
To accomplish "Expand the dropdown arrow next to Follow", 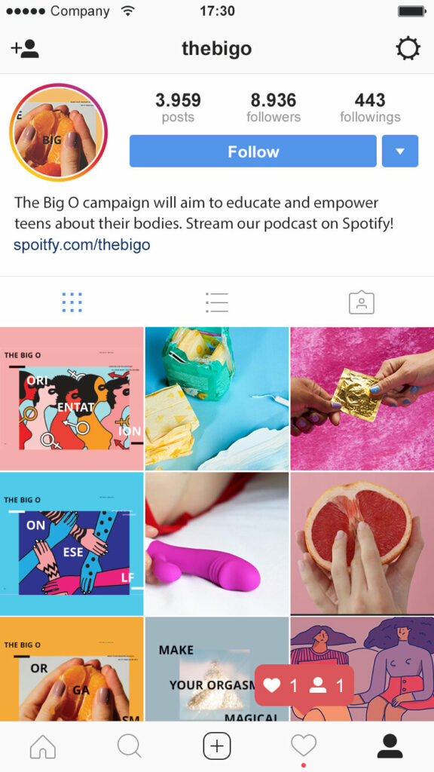I will [400, 151].
